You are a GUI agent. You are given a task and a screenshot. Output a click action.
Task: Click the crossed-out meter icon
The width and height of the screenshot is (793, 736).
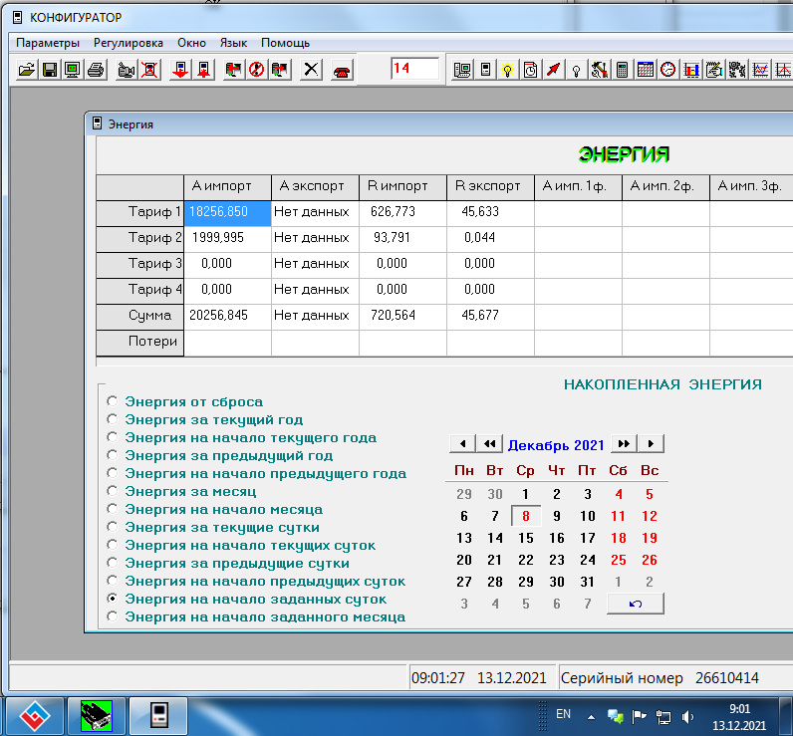[149, 70]
